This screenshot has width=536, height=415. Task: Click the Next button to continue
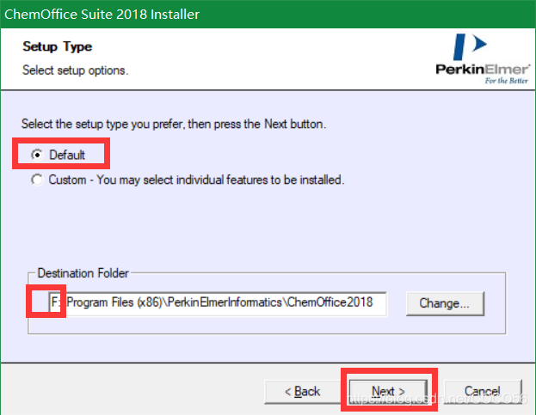click(x=388, y=392)
